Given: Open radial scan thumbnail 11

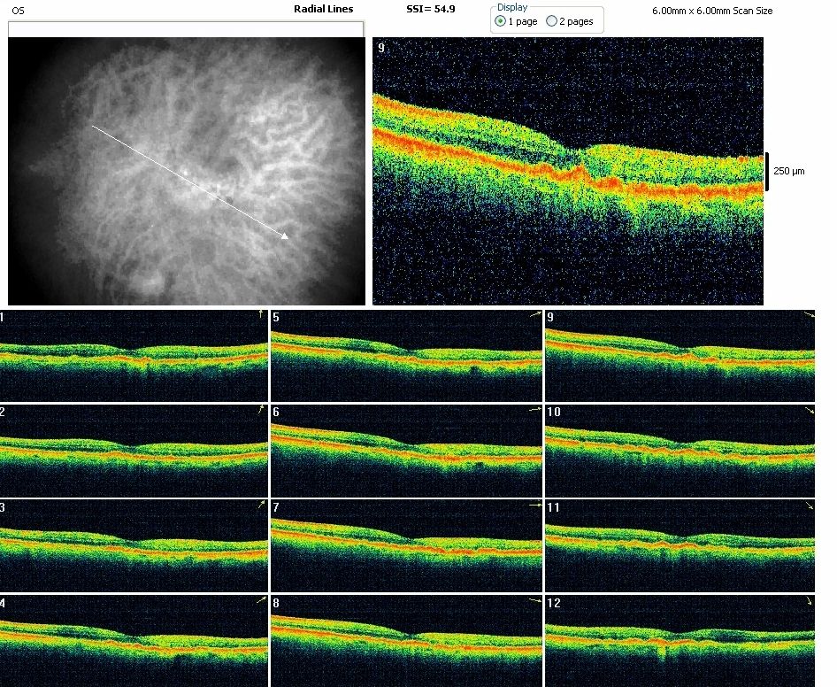Looking at the screenshot, I should pyautogui.click(x=680, y=544).
